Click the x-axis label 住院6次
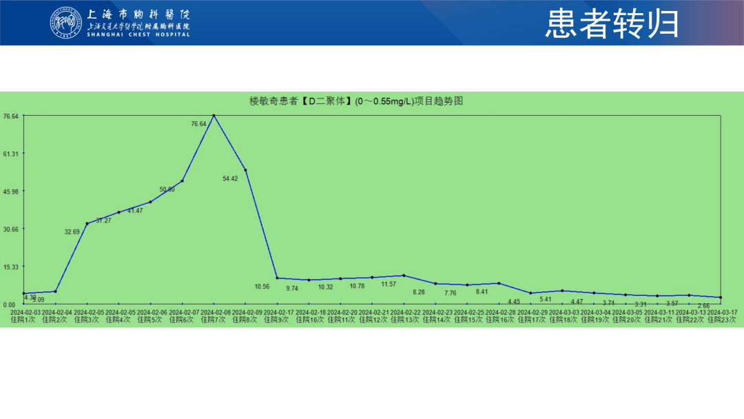Image resolution: width=744 pixels, height=419 pixels. tap(182, 320)
